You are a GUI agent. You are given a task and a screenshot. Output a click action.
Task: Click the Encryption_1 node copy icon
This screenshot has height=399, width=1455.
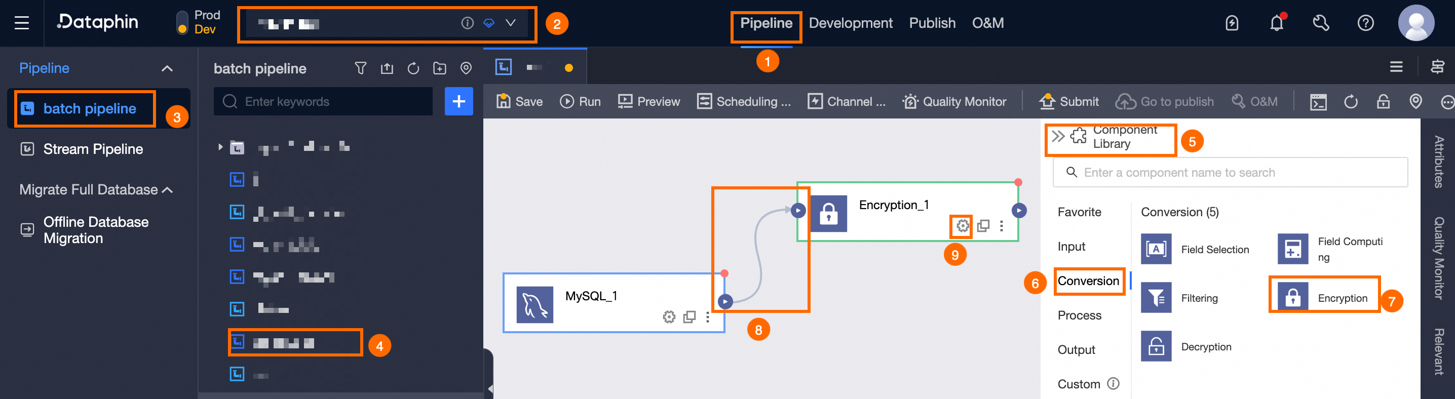click(983, 226)
